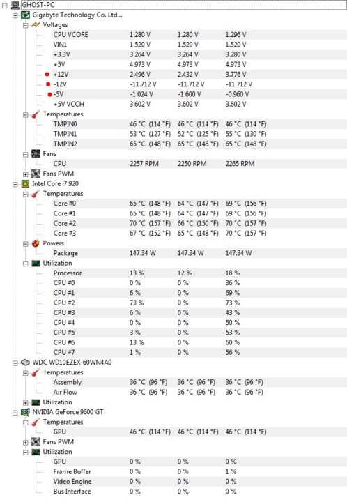This screenshot has height=502, width=347.
Task: Click the WDC hard drive icon
Action: (x=25, y=363)
